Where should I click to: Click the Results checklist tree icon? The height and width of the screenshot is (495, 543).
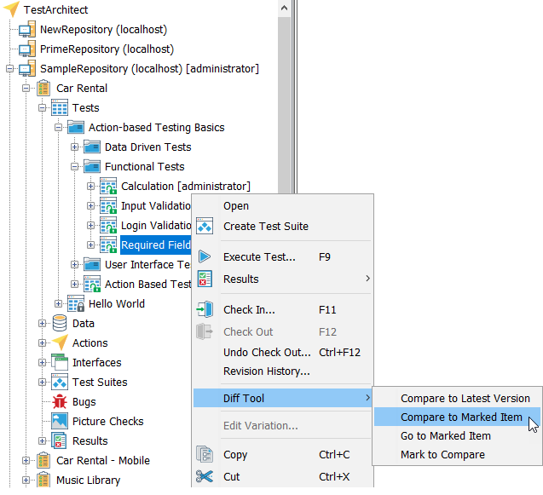tap(60, 440)
